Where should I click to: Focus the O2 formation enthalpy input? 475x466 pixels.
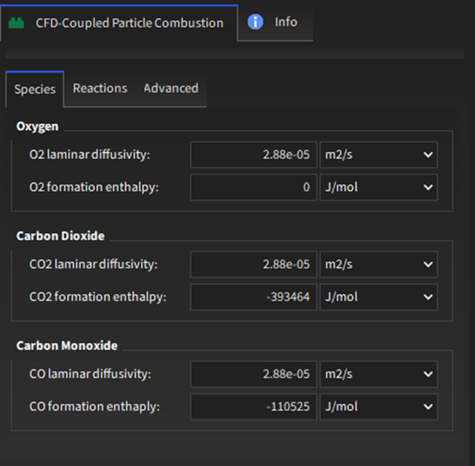click(254, 187)
